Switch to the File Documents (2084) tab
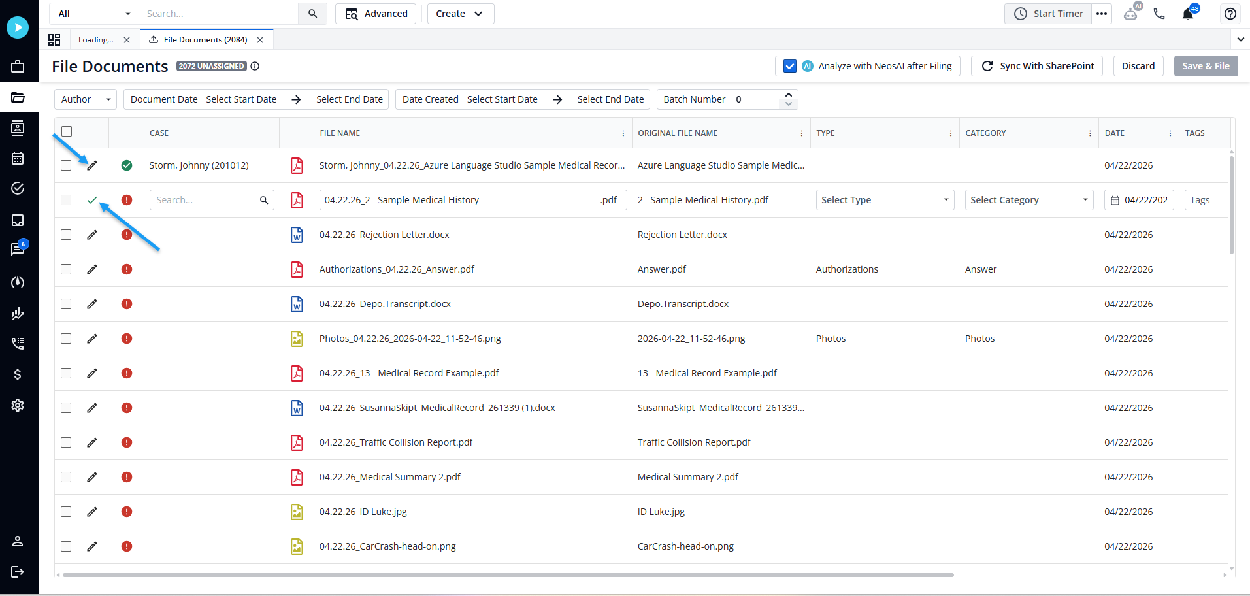The image size is (1250, 596). click(206, 40)
